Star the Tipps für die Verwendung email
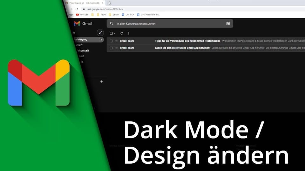This screenshot has height=171, width=305. (116, 41)
